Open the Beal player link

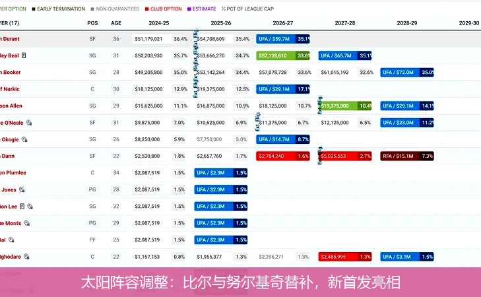pyautogui.click(x=9, y=55)
